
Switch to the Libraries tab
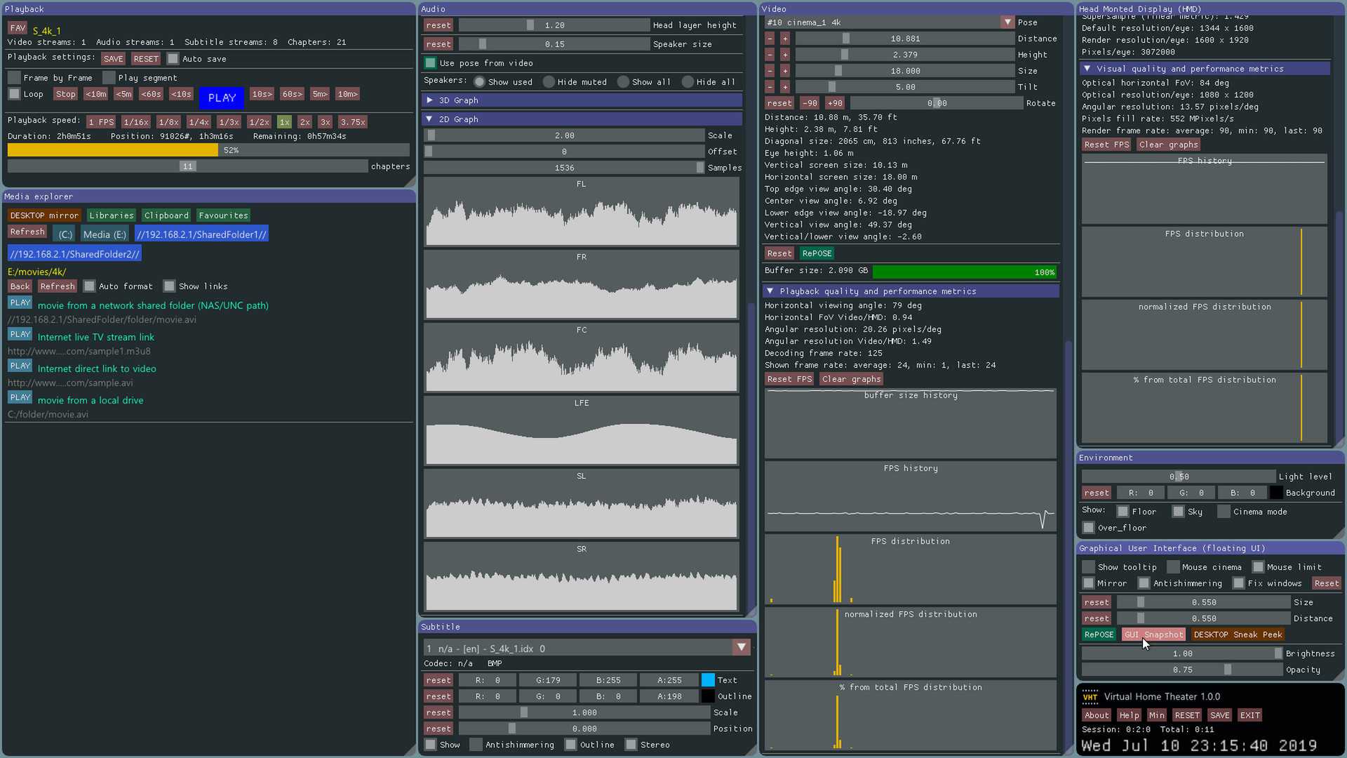[x=111, y=215]
